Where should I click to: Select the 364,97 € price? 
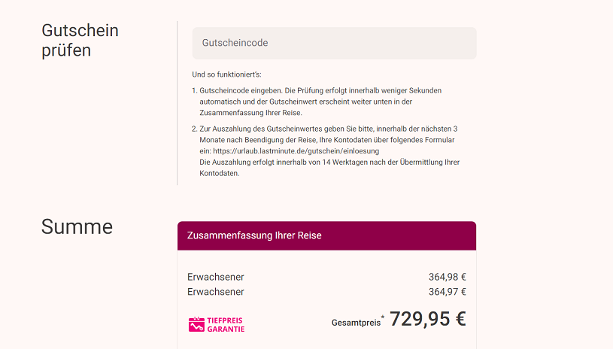pos(447,292)
